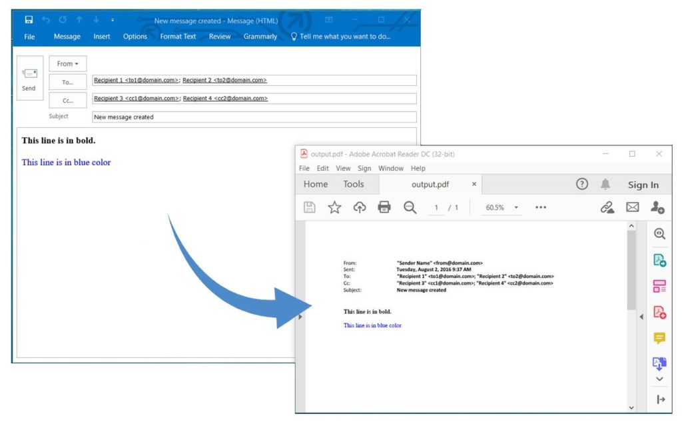The width and height of the screenshot is (682, 424).
Task: Click the To... recipients button
Action: click(67, 83)
